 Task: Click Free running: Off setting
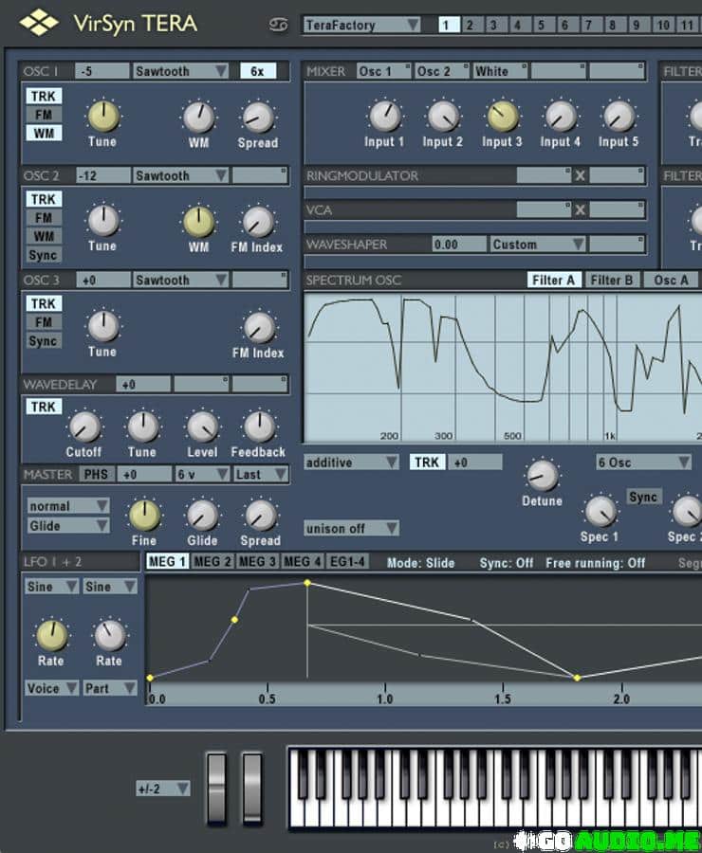click(595, 562)
